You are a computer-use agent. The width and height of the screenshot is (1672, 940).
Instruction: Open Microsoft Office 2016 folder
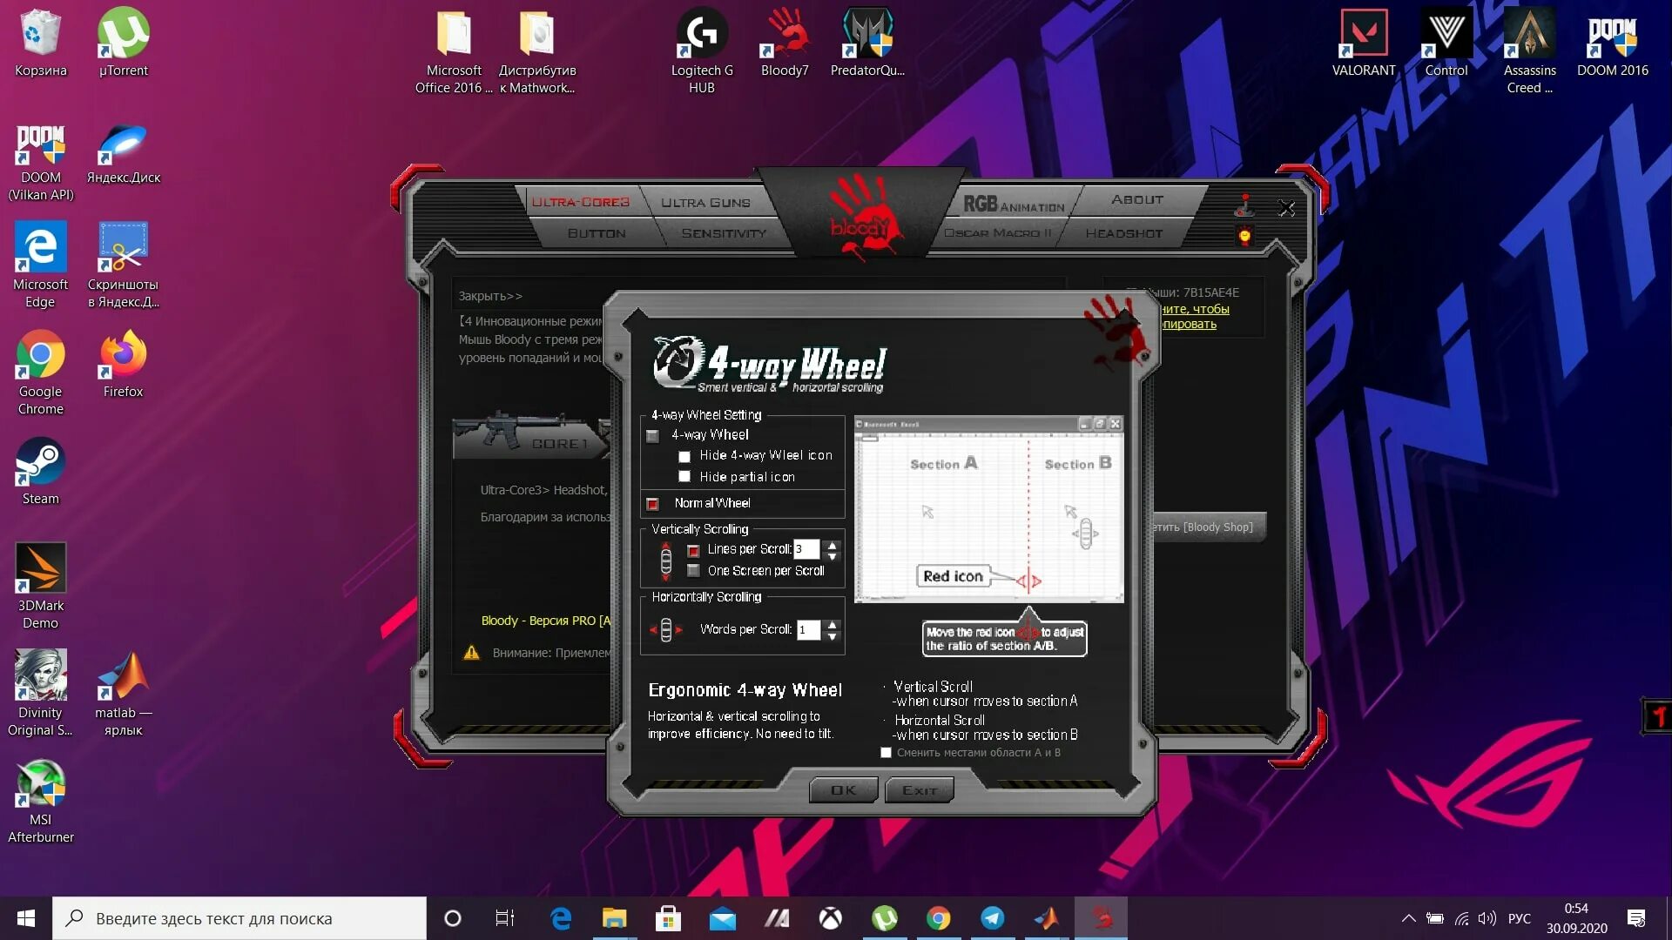coord(454,51)
